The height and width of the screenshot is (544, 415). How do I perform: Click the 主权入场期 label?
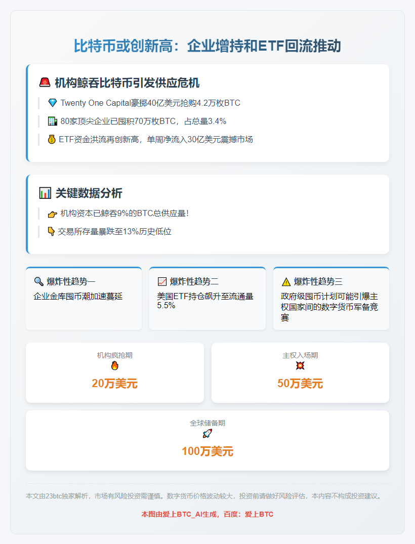point(300,355)
